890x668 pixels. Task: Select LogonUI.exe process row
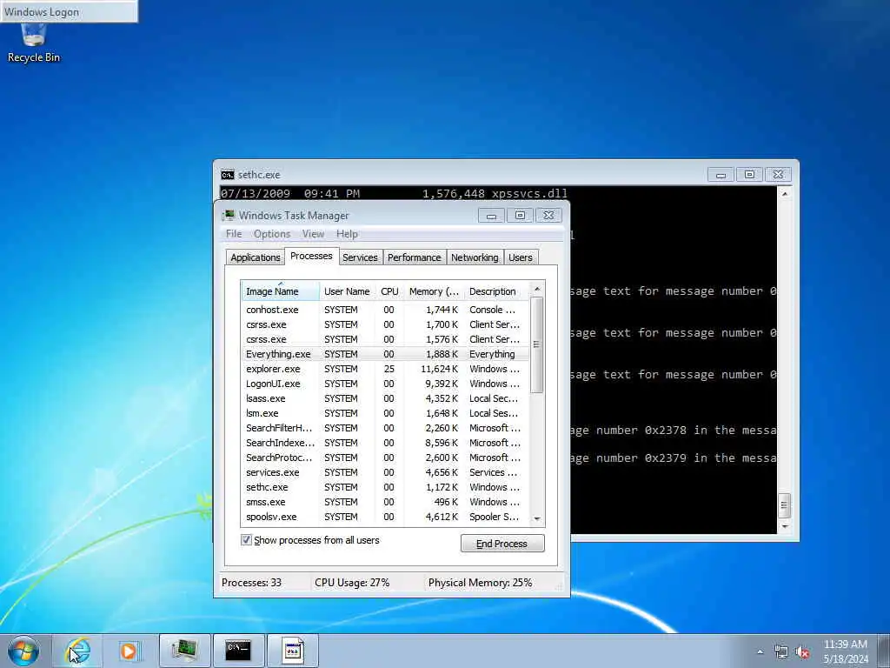click(x=385, y=384)
